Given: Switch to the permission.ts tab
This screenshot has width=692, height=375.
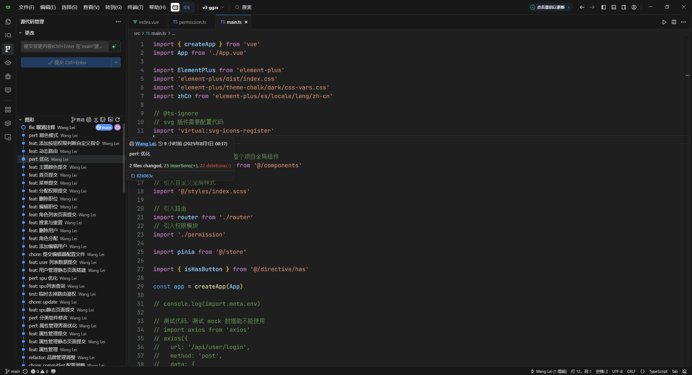Looking at the screenshot, I should point(192,22).
